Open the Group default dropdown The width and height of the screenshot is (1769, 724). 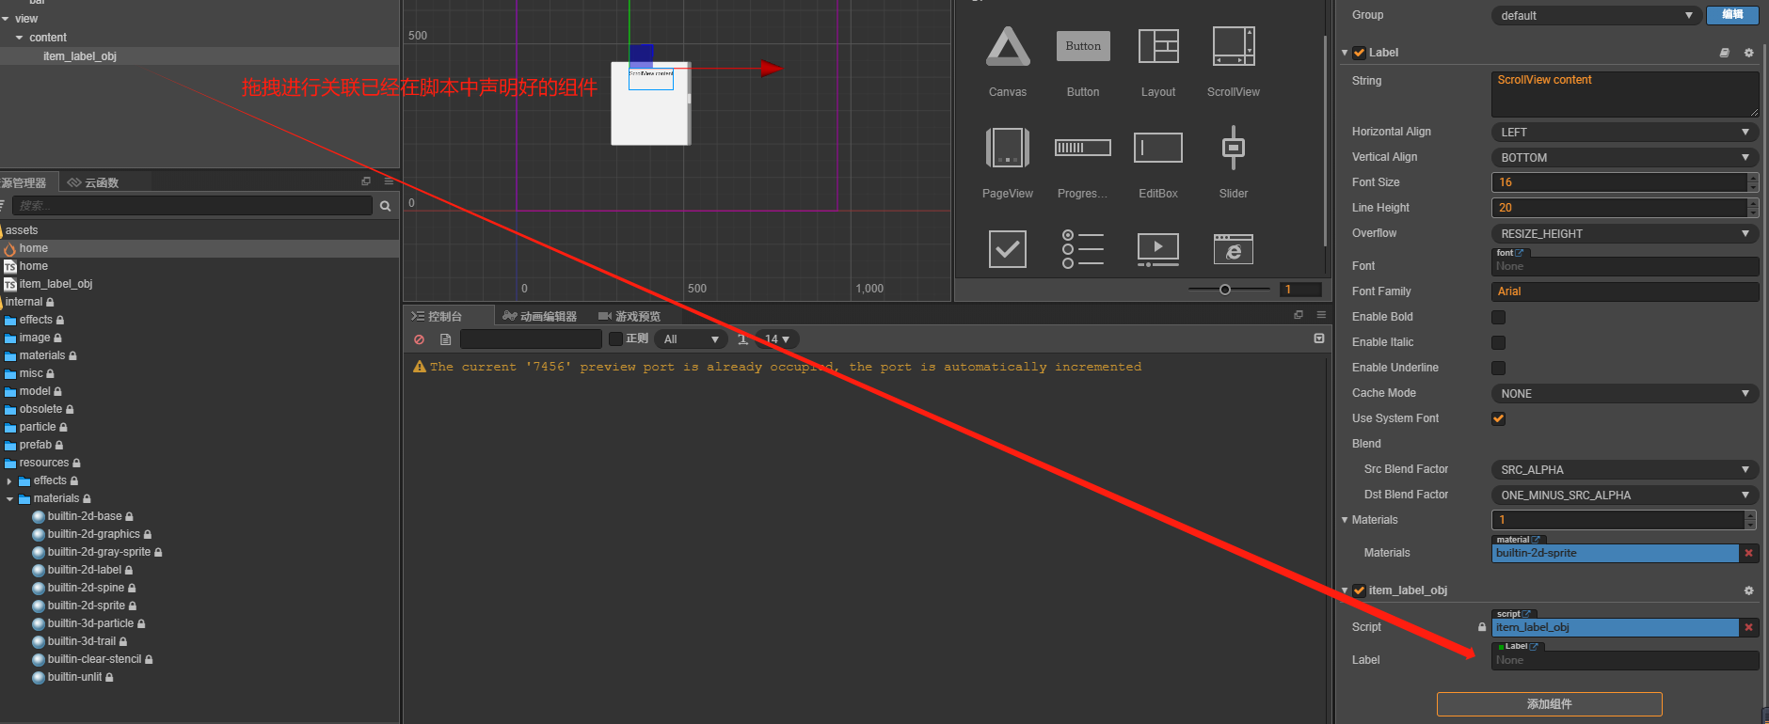point(1596,15)
